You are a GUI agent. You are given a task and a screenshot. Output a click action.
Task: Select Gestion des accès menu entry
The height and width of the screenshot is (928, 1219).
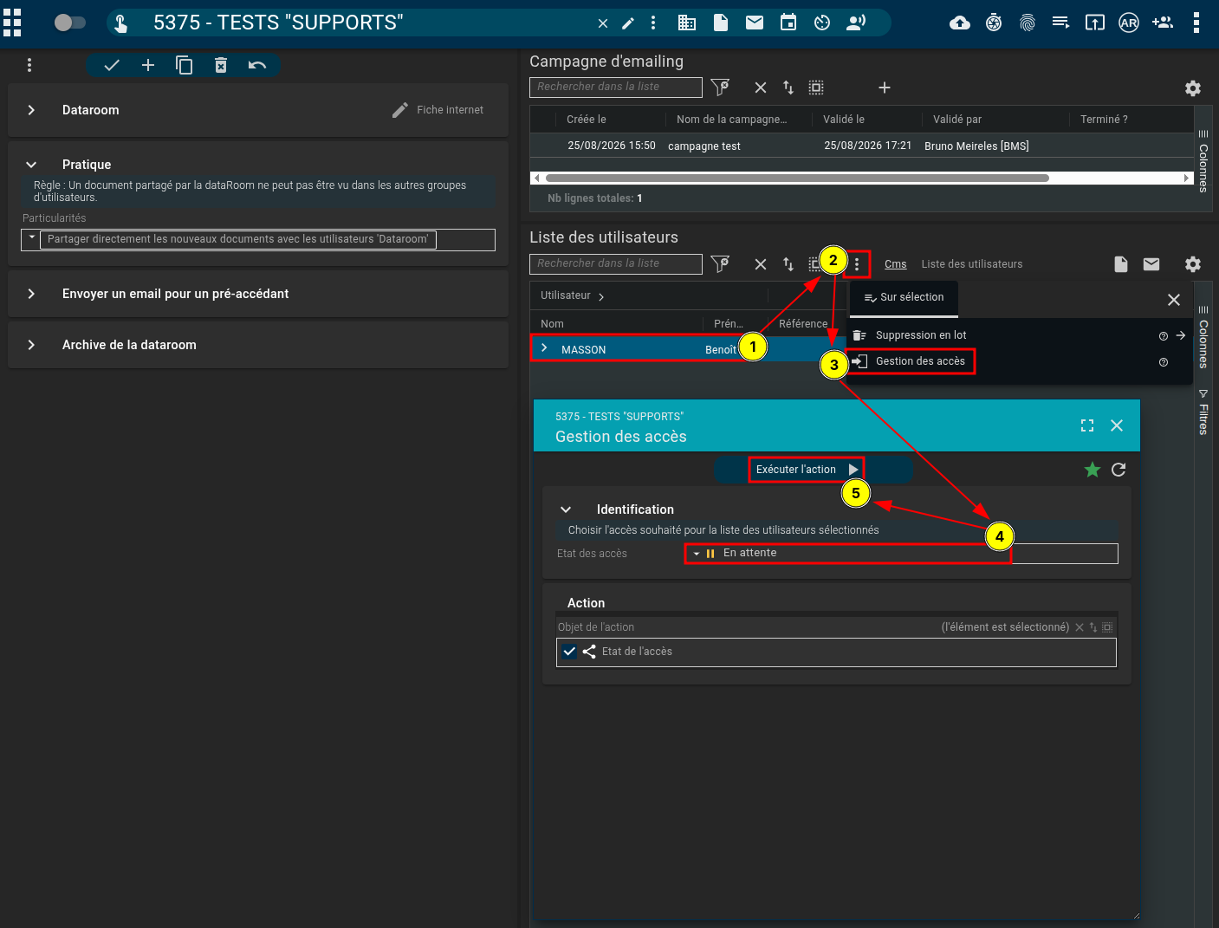(920, 361)
